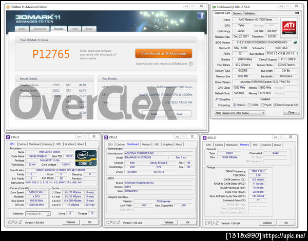Click OK in the Memory CPU-Z window
Viewport: 308px width, 241px height.
click(x=286, y=223)
